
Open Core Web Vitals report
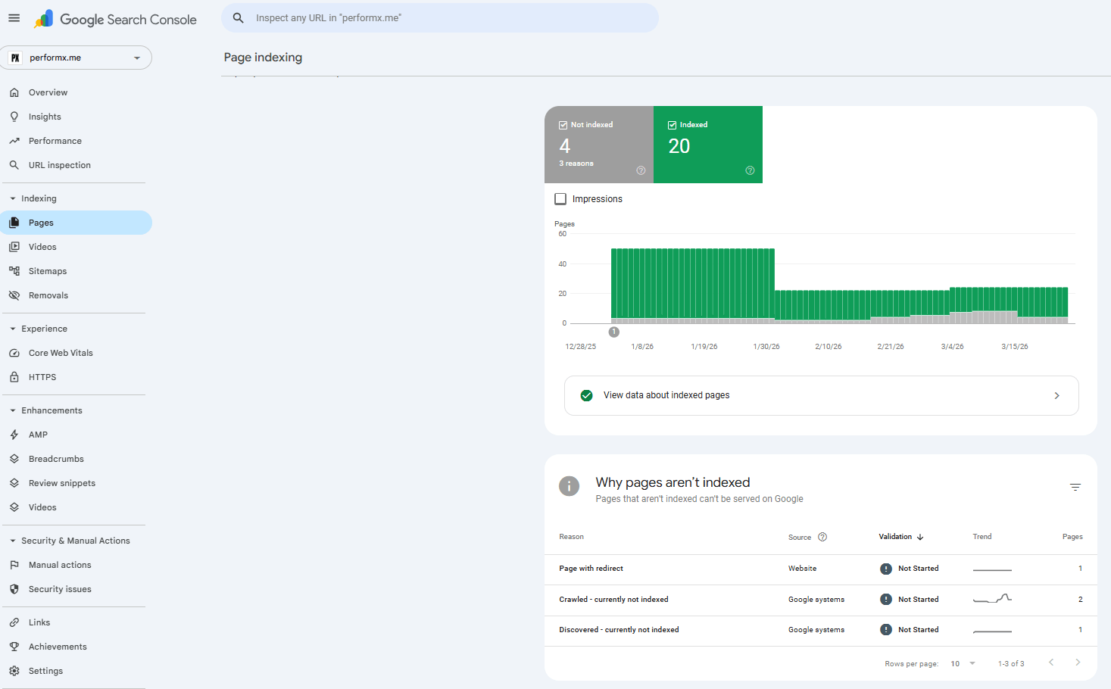point(59,352)
